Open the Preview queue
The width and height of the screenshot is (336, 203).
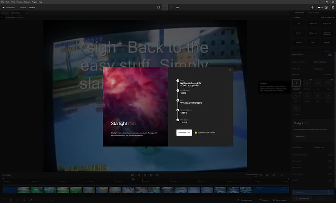(245, 200)
